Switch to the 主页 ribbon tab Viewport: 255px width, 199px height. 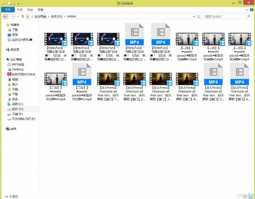pyautogui.click(x=20, y=10)
